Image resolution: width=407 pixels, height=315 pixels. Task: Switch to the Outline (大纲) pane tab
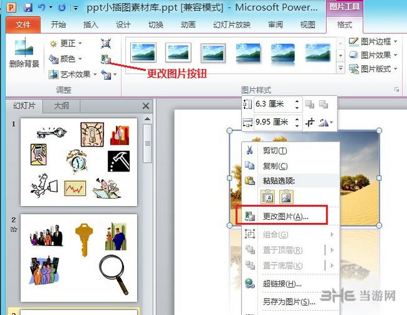[x=61, y=106]
